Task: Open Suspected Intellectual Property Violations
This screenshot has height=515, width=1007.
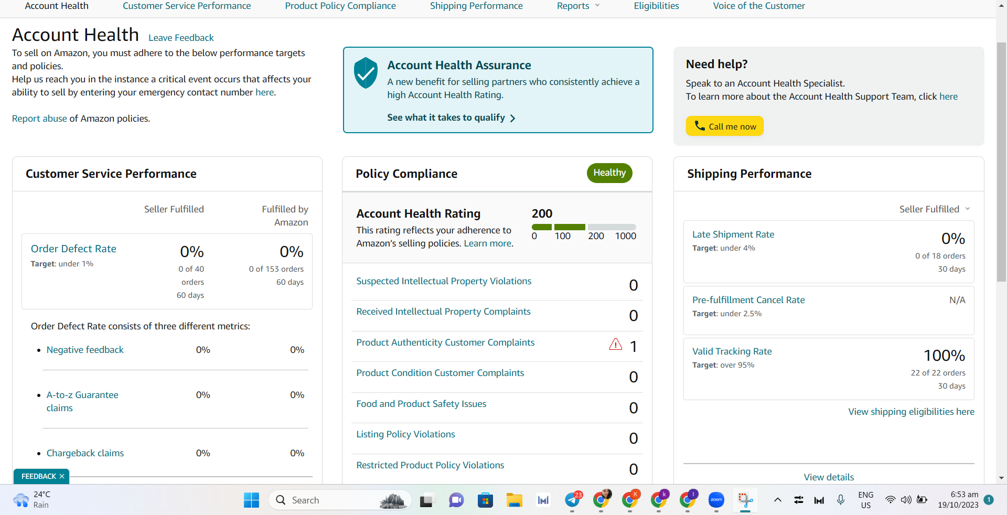Action: point(444,281)
